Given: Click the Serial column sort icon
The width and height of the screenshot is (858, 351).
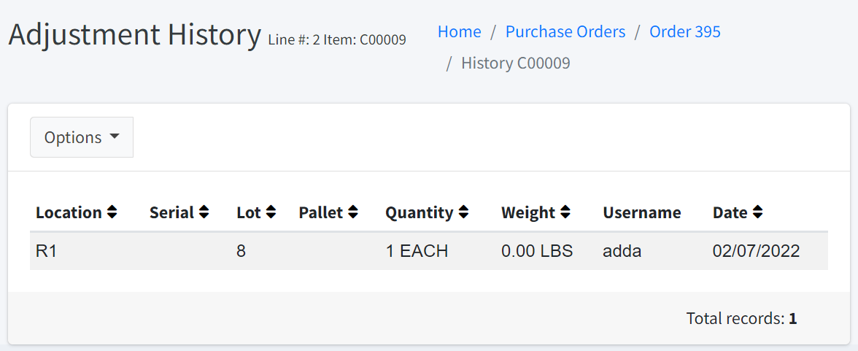Looking at the screenshot, I should click(x=204, y=212).
